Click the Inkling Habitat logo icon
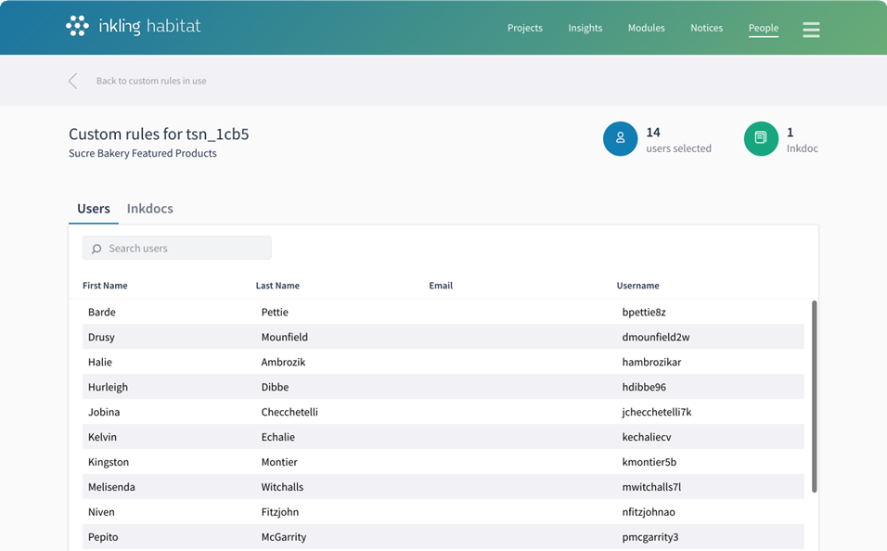The width and height of the screenshot is (887, 551). [78, 27]
